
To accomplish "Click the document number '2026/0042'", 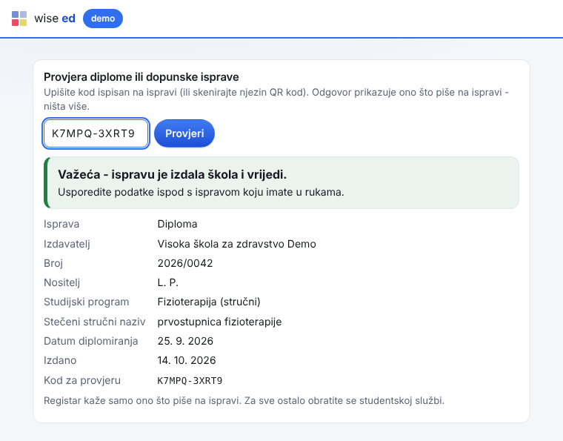I will [x=185, y=263].
